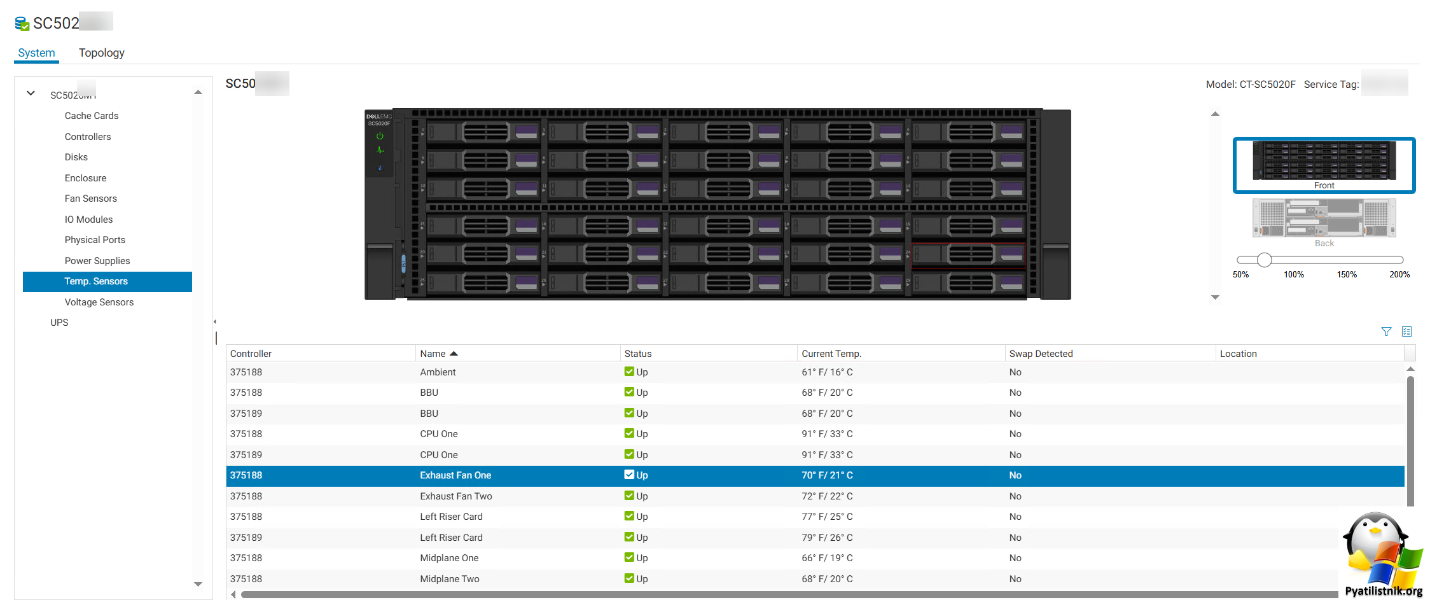Collapse the SC502 tree node
Screen dimensions: 1430x600
point(31,94)
